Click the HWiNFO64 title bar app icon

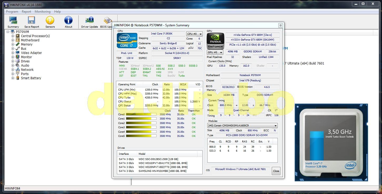(x=6, y=5)
